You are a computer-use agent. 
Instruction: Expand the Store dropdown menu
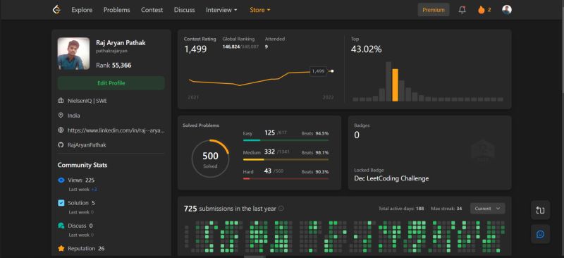pyautogui.click(x=260, y=10)
